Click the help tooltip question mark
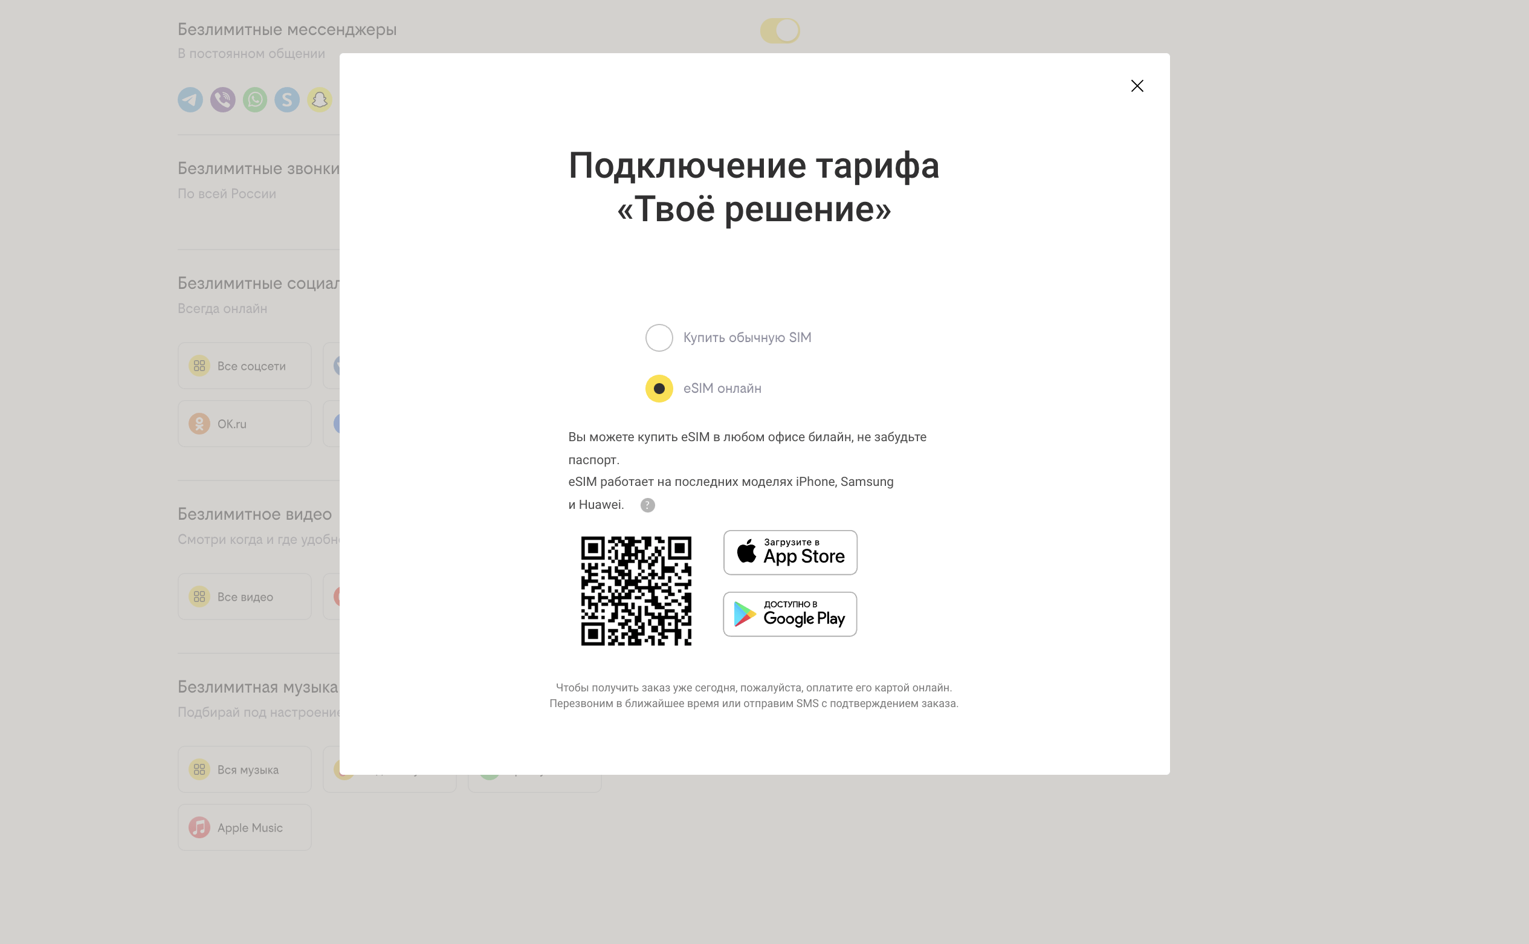Screen dimensions: 1529x944 [x=647, y=503]
